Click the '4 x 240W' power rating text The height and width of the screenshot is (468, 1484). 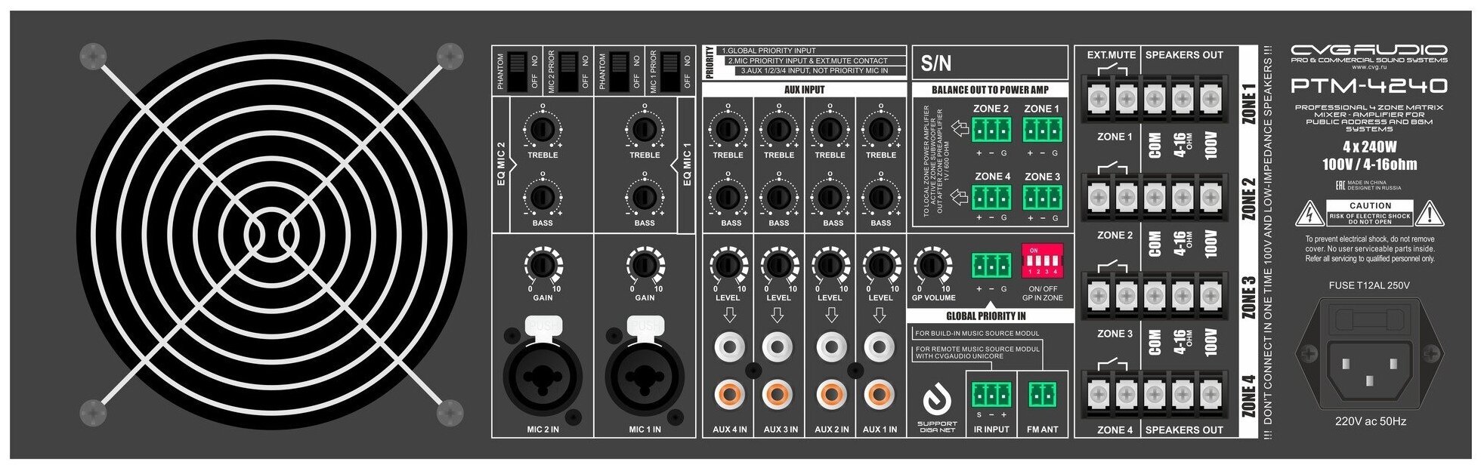point(1369,146)
